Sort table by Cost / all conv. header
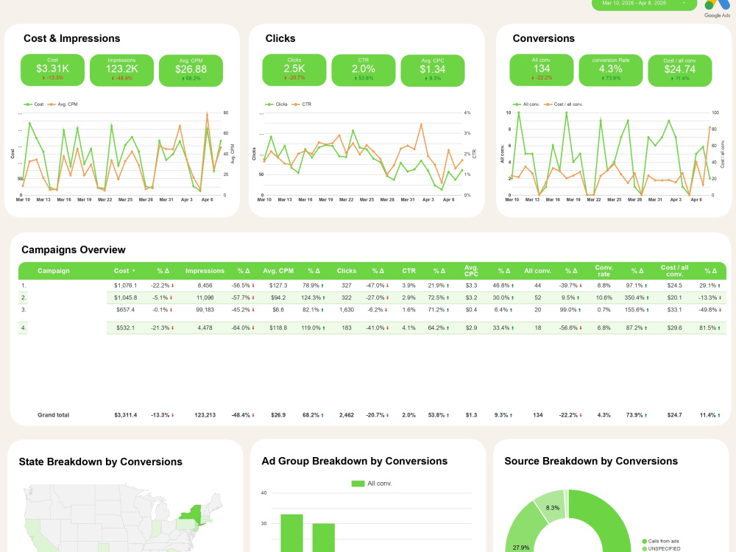Screen dimensions: 736x552 674,271
